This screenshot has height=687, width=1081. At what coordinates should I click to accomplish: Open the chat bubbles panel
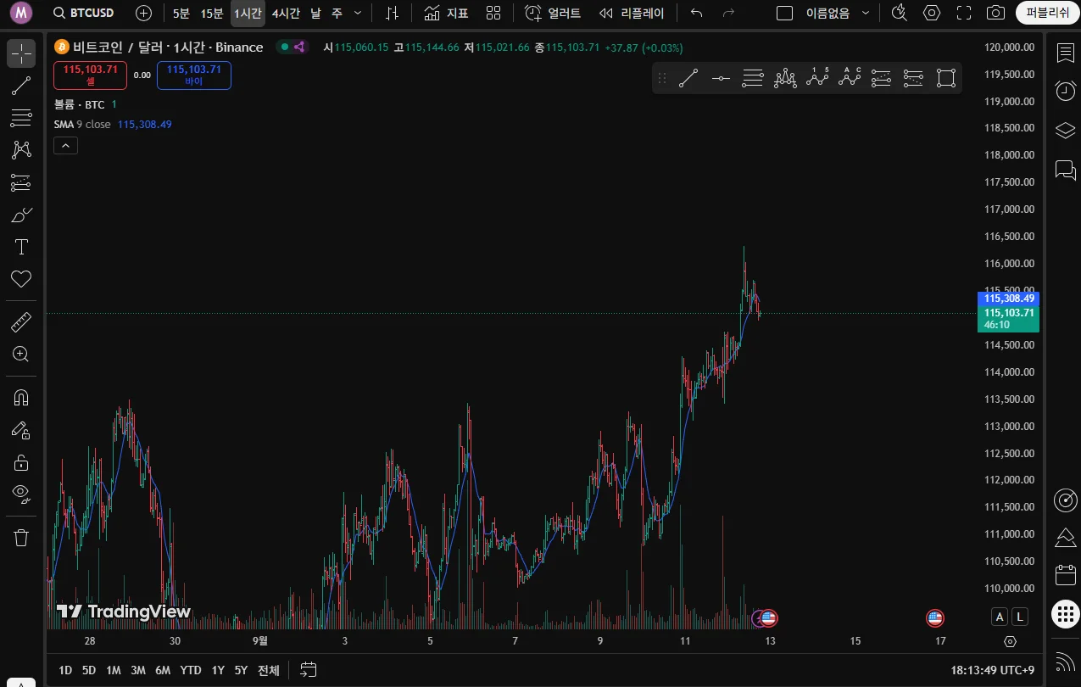1065,169
